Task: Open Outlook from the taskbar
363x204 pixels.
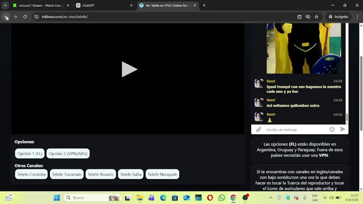Action: pyautogui.click(x=187, y=198)
